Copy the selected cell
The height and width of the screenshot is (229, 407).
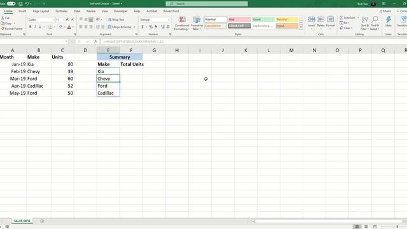[x=6, y=24]
